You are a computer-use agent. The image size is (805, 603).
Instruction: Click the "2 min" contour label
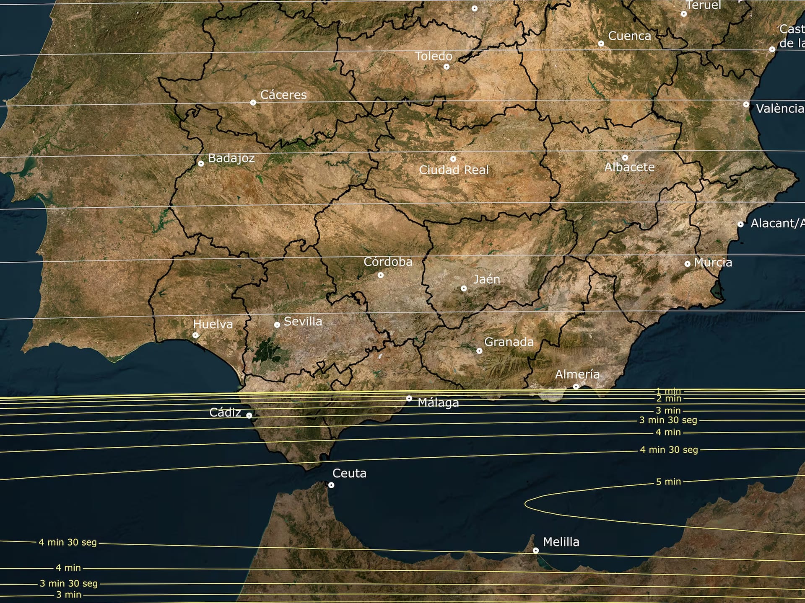pyautogui.click(x=669, y=399)
